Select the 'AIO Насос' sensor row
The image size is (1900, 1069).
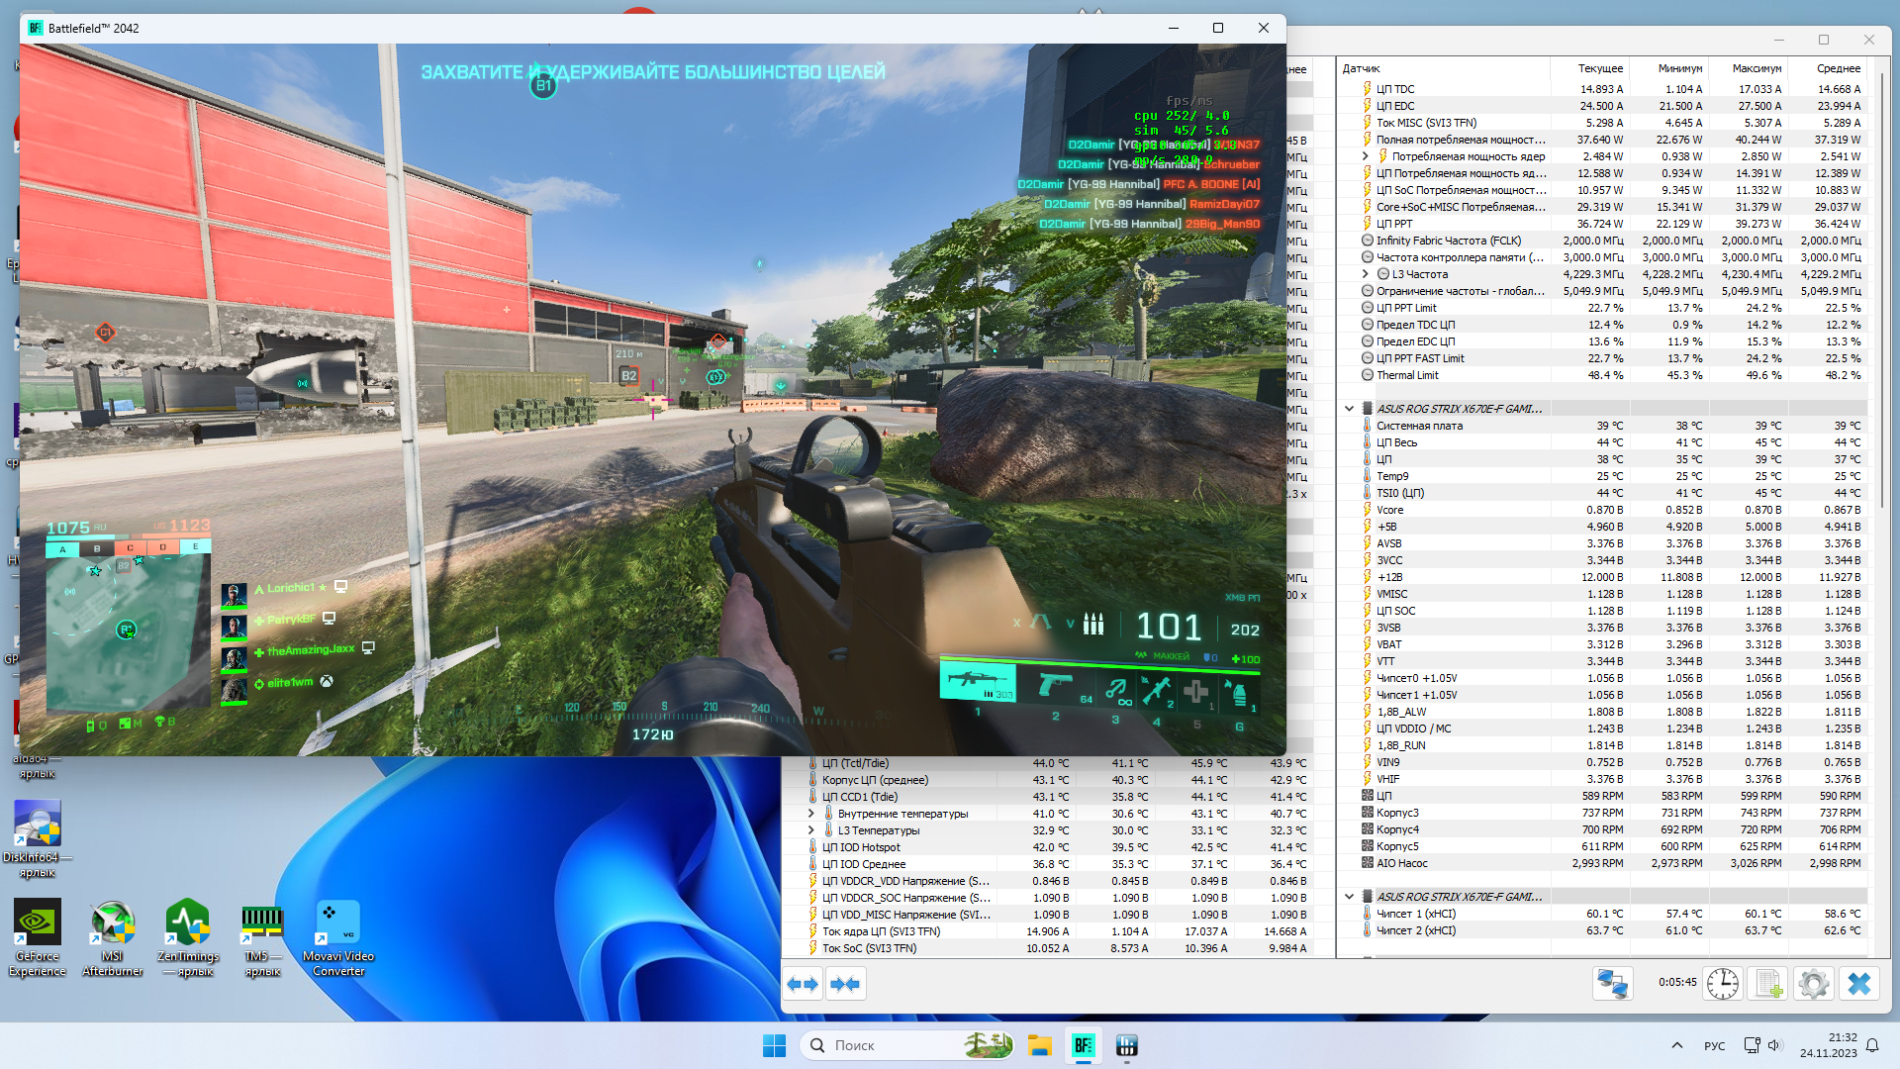[1603, 863]
